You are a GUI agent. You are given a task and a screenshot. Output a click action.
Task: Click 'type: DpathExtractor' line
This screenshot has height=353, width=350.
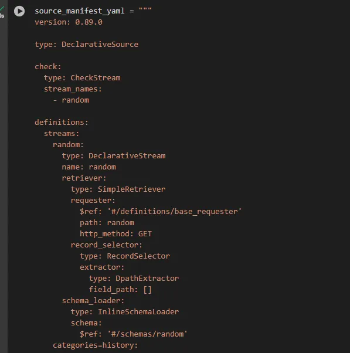coord(134,279)
